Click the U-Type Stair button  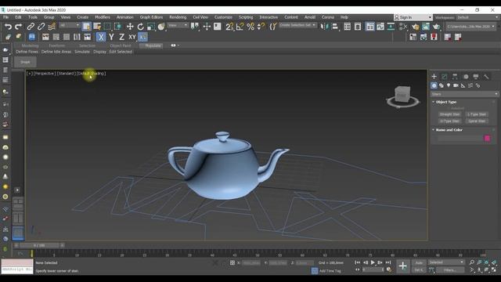coord(449,121)
